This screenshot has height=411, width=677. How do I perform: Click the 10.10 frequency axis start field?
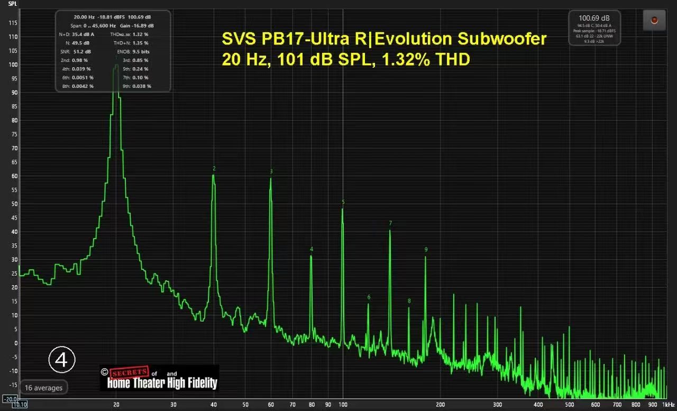pyautogui.click(x=20, y=405)
